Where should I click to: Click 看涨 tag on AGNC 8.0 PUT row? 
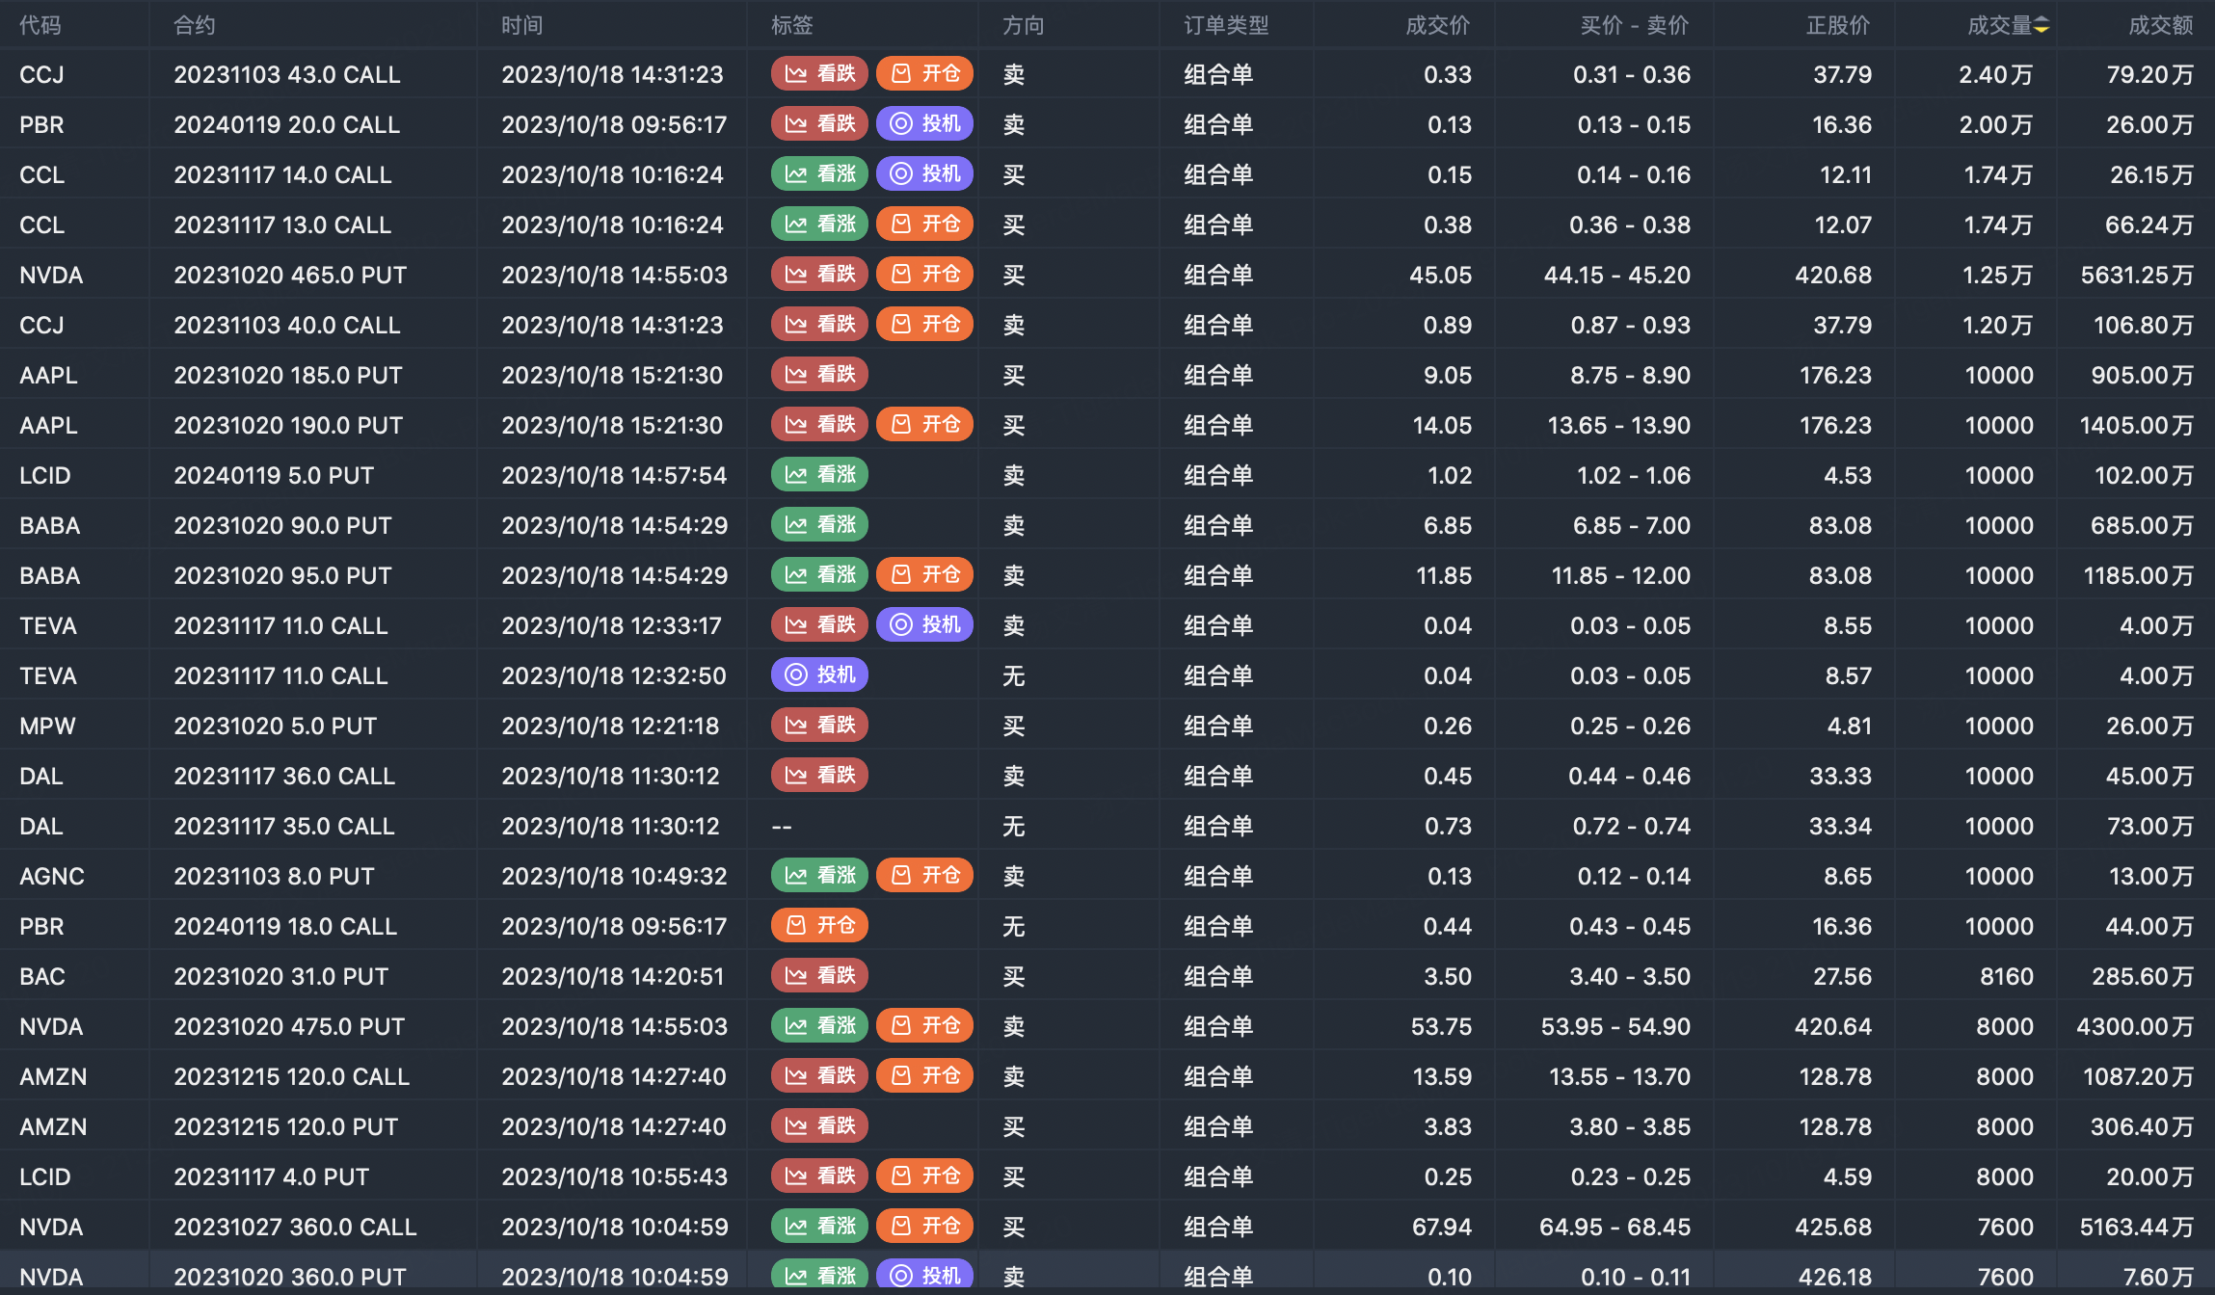tap(819, 876)
